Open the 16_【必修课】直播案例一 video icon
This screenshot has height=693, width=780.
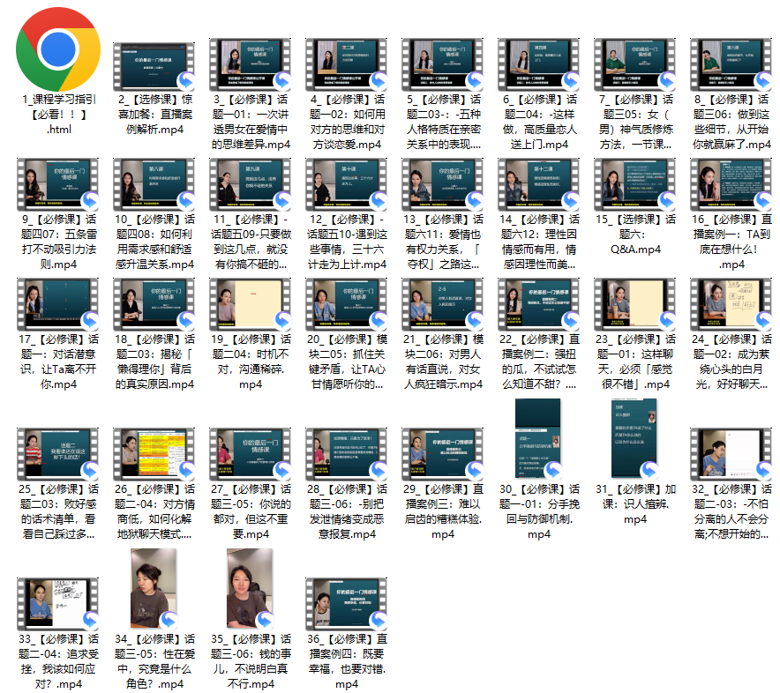731,183
